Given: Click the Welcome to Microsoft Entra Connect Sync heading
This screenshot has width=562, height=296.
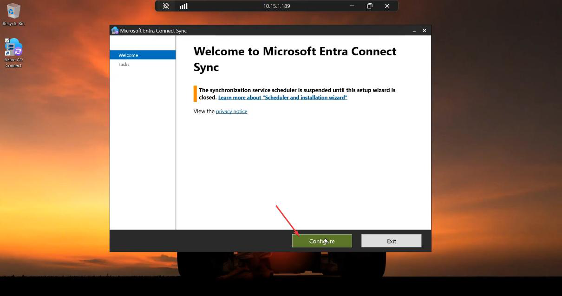Looking at the screenshot, I should coord(295,59).
